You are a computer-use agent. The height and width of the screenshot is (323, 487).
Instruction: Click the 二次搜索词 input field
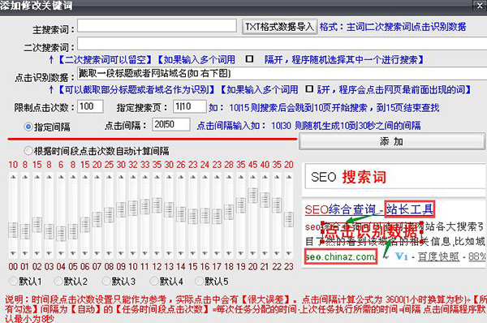[282, 44]
